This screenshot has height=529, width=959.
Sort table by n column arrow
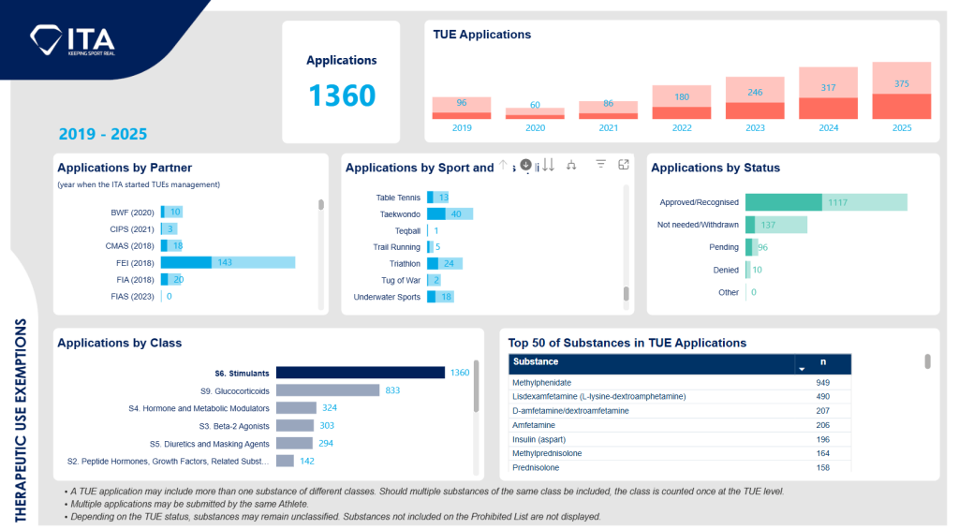coord(801,368)
